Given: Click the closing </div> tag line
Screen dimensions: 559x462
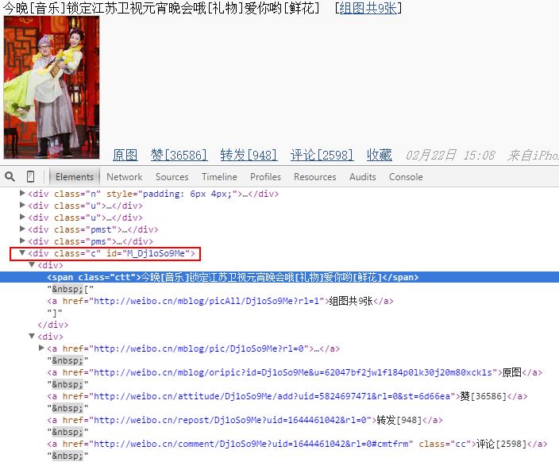Looking at the screenshot, I should [x=52, y=325].
